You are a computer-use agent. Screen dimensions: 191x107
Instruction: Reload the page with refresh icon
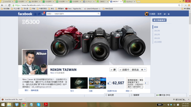[9, 5]
